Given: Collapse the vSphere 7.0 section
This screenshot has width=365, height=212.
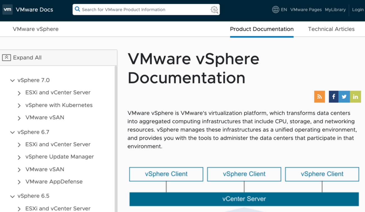Looking at the screenshot, I should coord(12,80).
